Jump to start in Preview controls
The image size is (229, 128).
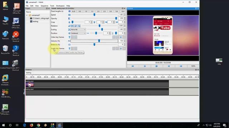(x=133, y=66)
